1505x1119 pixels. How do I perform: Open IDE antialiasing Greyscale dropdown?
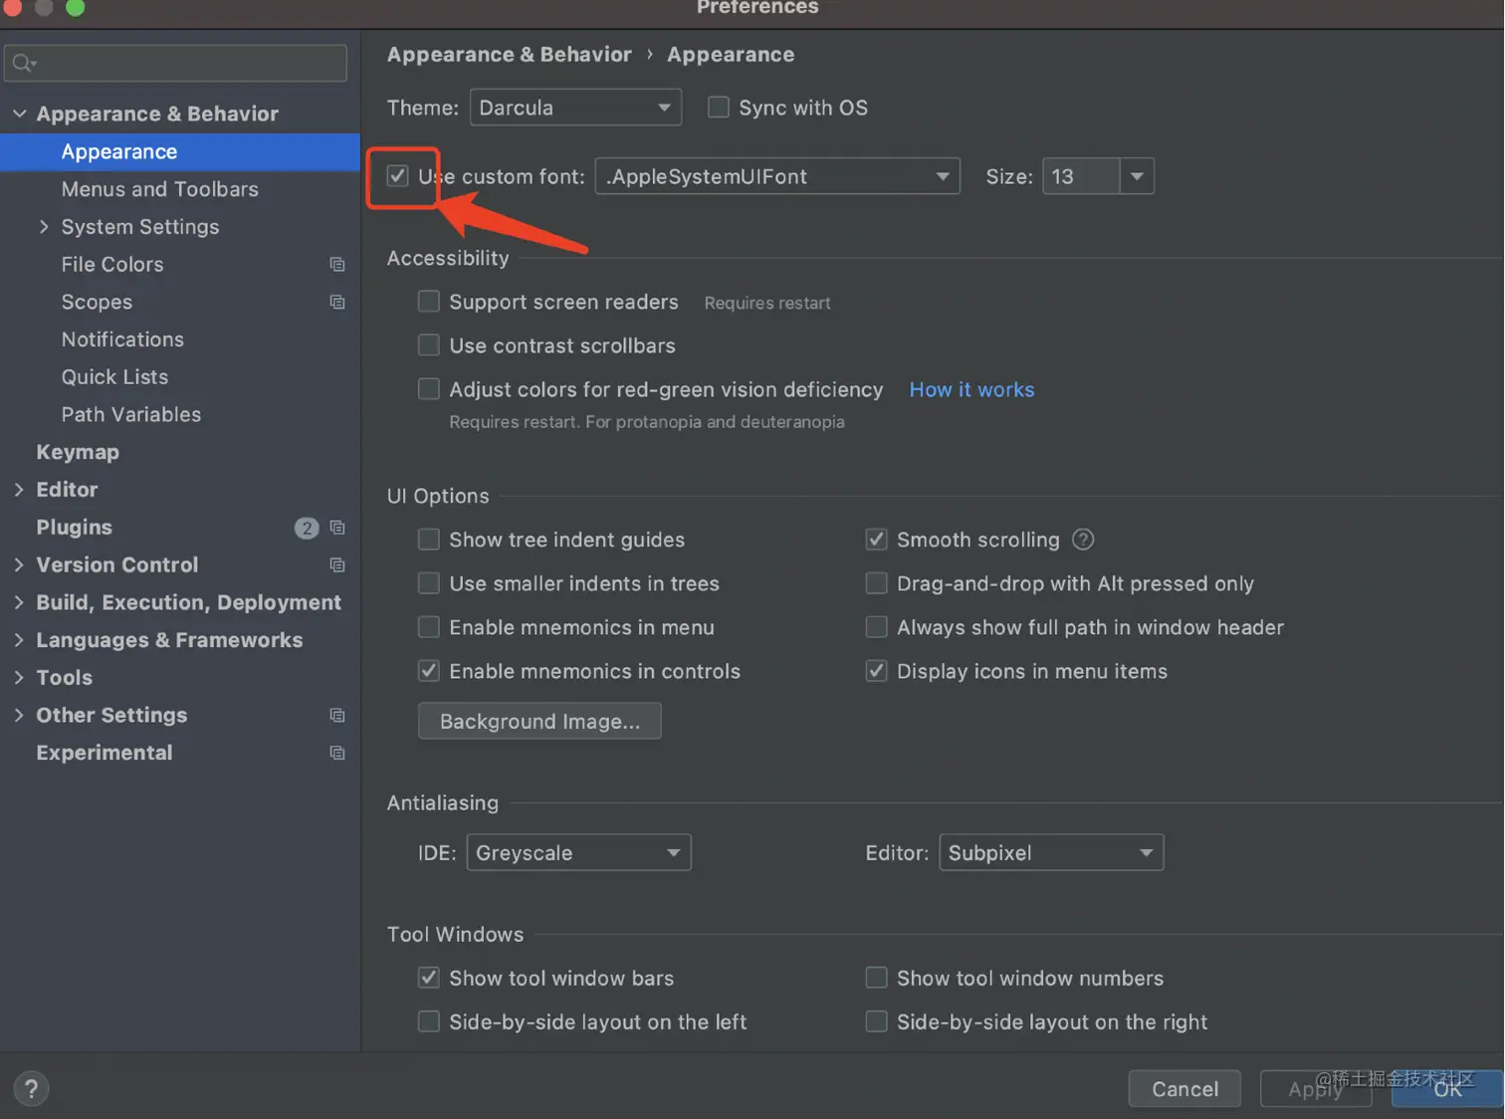click(x=578, y=853)
